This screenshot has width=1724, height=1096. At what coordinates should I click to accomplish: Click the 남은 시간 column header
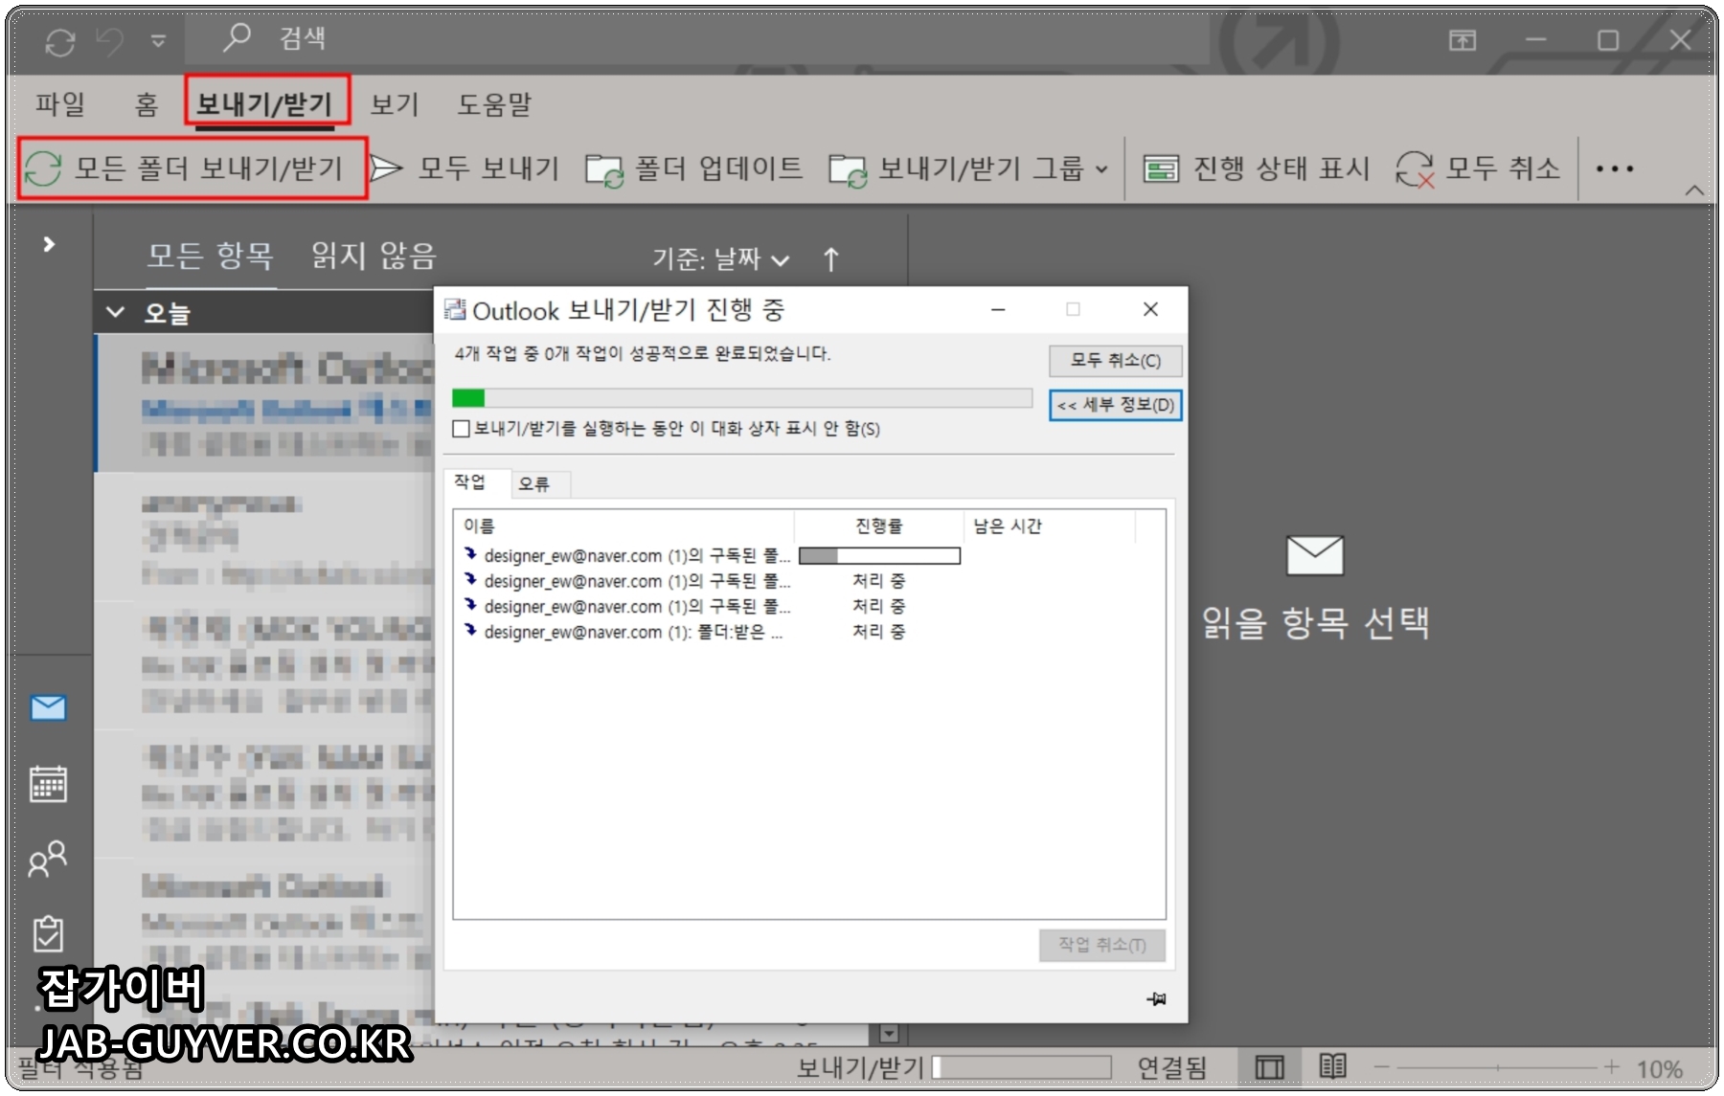[1049, 526]
